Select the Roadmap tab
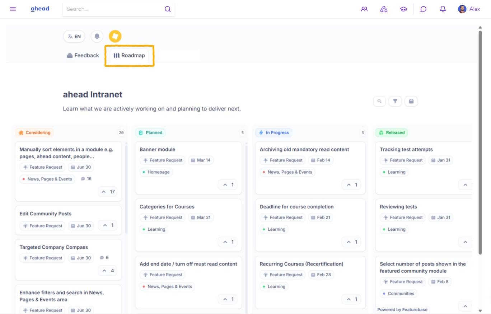 (x=129, y=56)
